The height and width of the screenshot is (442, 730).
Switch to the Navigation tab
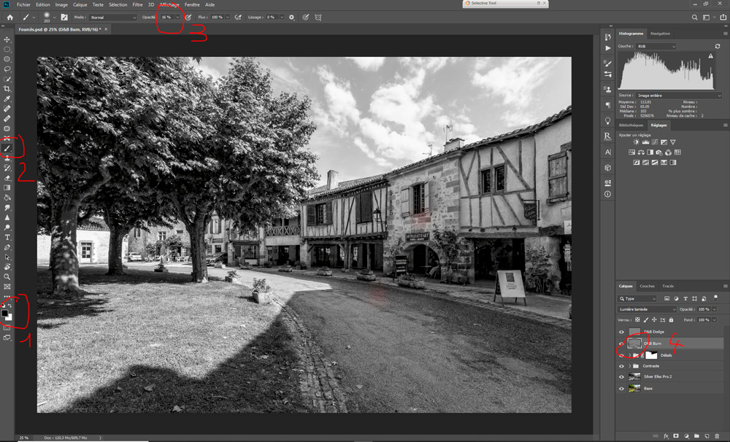coord(660,34)
